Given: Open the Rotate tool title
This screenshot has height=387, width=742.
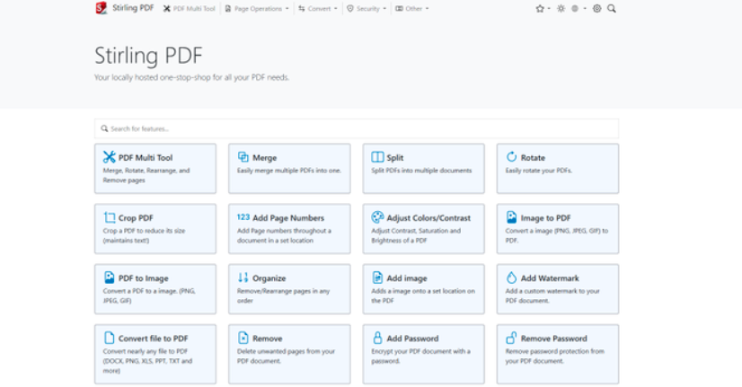Looking at the screenshot, I should 533,157.
